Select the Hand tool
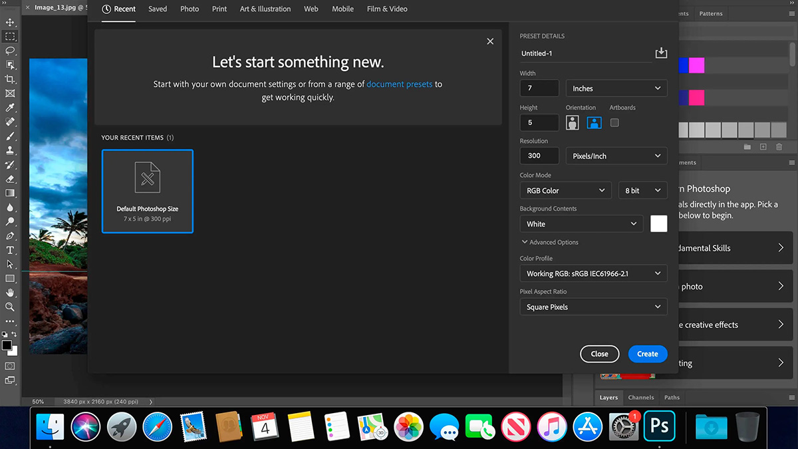 10,293
